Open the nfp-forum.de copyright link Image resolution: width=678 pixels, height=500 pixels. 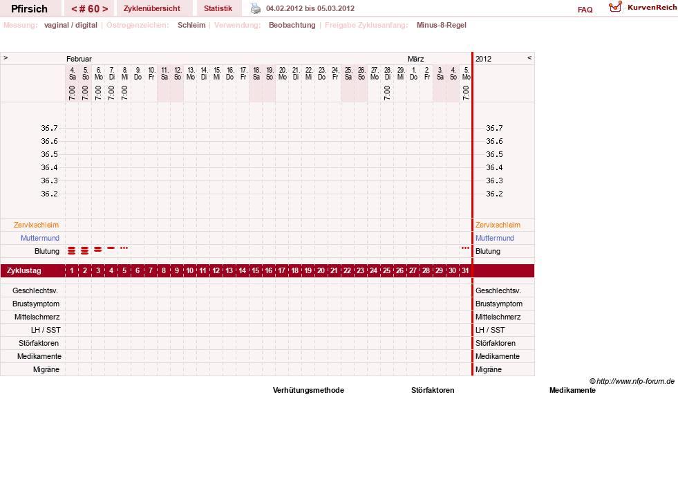coord(632,381)
